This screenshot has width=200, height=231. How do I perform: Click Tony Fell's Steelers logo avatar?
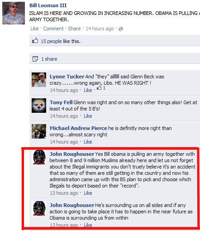coord(39,106)
